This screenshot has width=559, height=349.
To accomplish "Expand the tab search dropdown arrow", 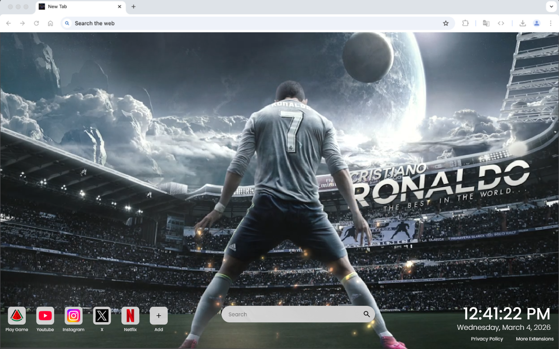I will pos(551,7).
